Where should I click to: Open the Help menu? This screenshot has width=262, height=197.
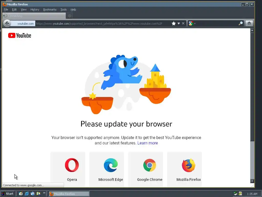point(73,9)
